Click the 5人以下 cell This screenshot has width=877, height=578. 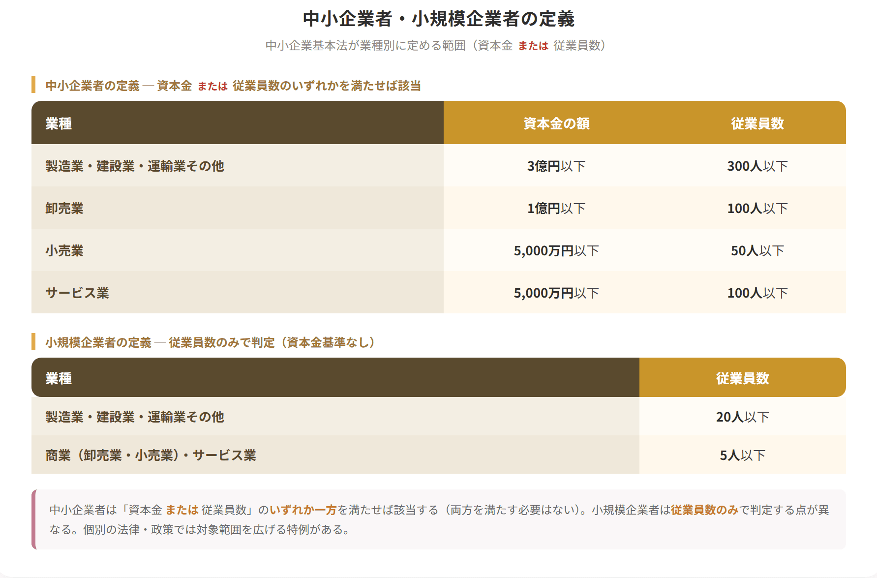[x=743, y=455]
